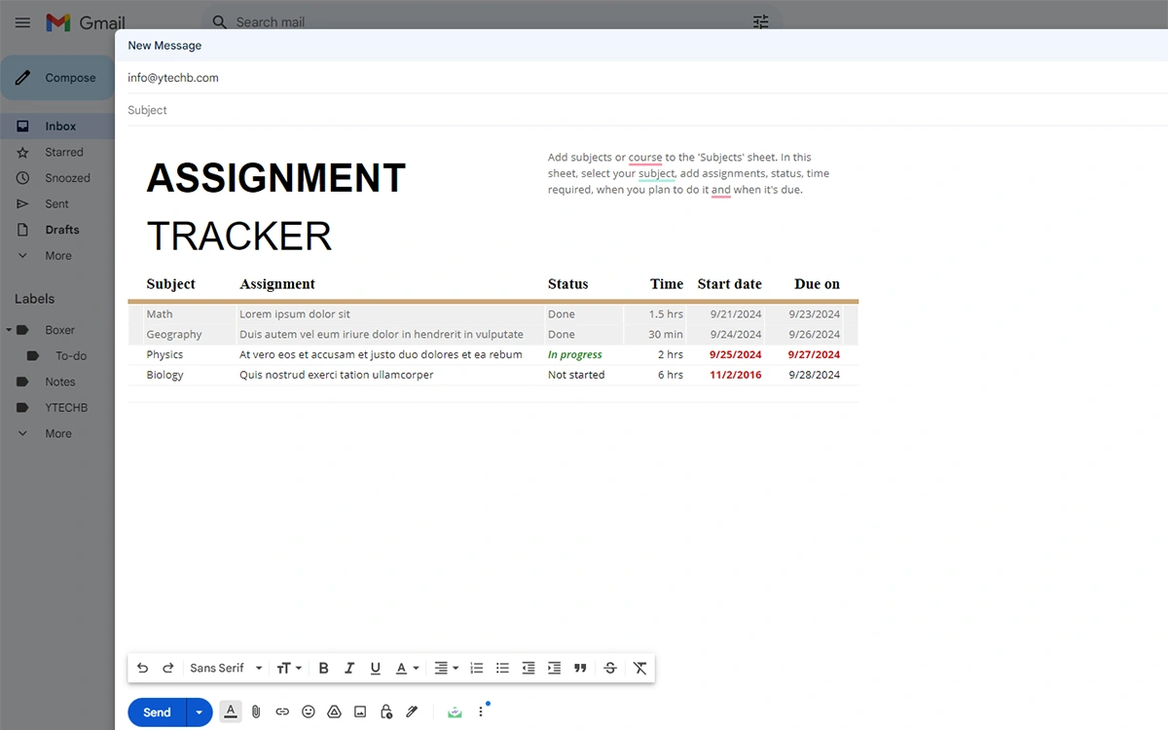Click the Gmail logo
The image size is (1168, 730).
pyautogui.click(x=86, y=21)
